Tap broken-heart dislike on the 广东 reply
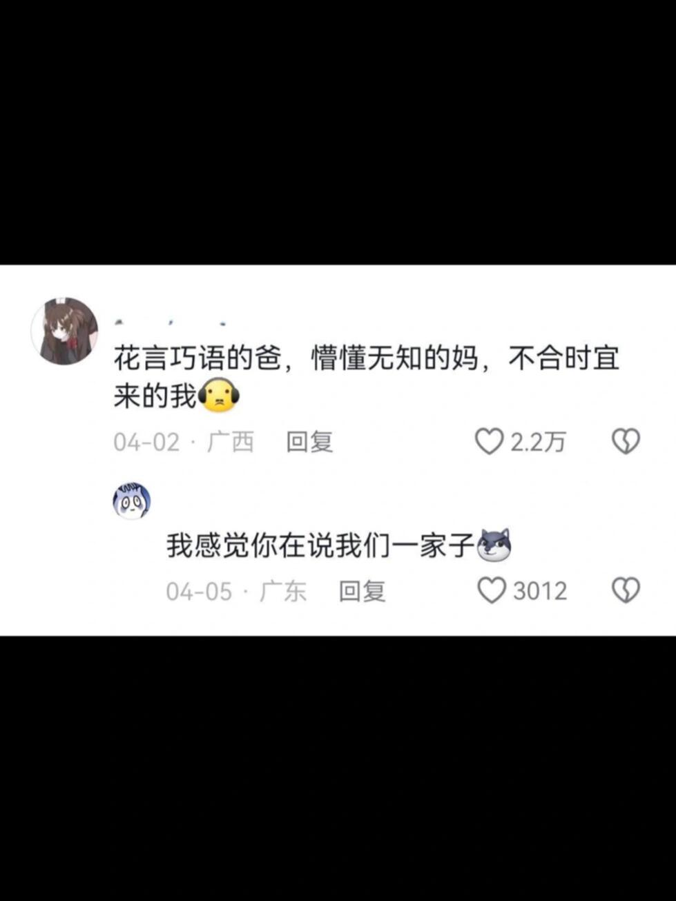Image resolution: width=676 pixels, height=901 pixels. click(x=626, y=590)
